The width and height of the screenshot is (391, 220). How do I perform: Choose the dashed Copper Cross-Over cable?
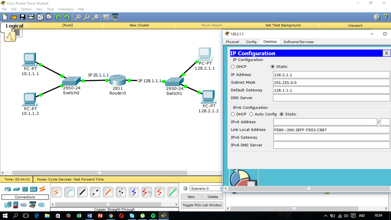pyautogui.click(x=95, y=192)
